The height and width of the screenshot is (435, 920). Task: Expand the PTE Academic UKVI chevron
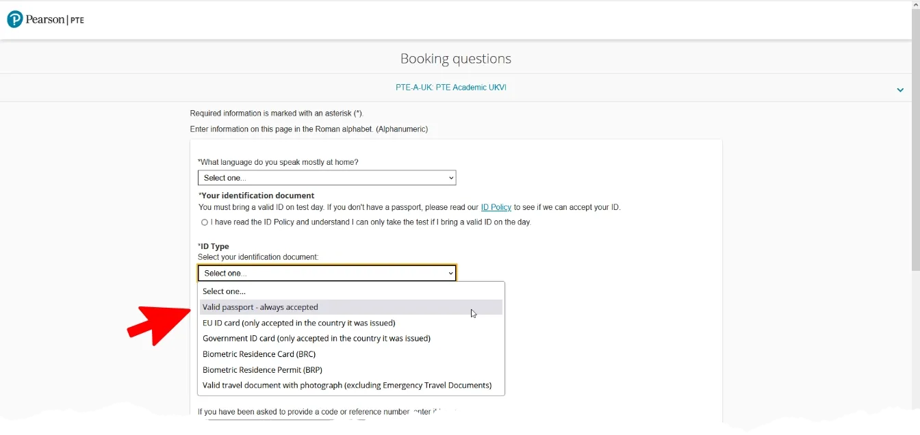[900, 90]
